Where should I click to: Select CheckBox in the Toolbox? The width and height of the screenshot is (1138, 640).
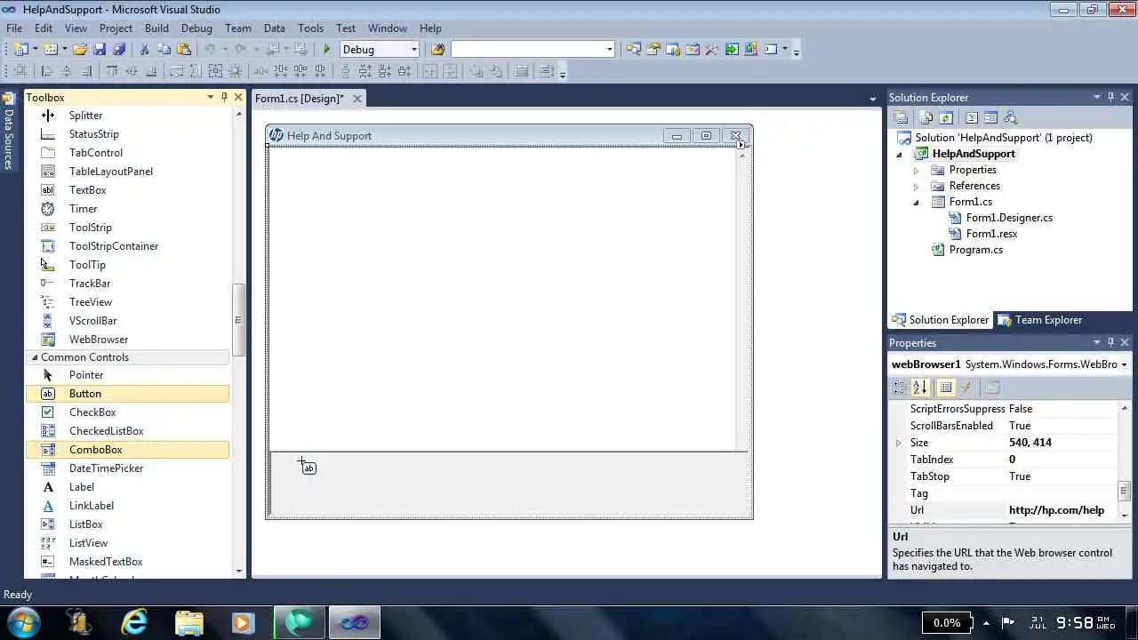127,412
